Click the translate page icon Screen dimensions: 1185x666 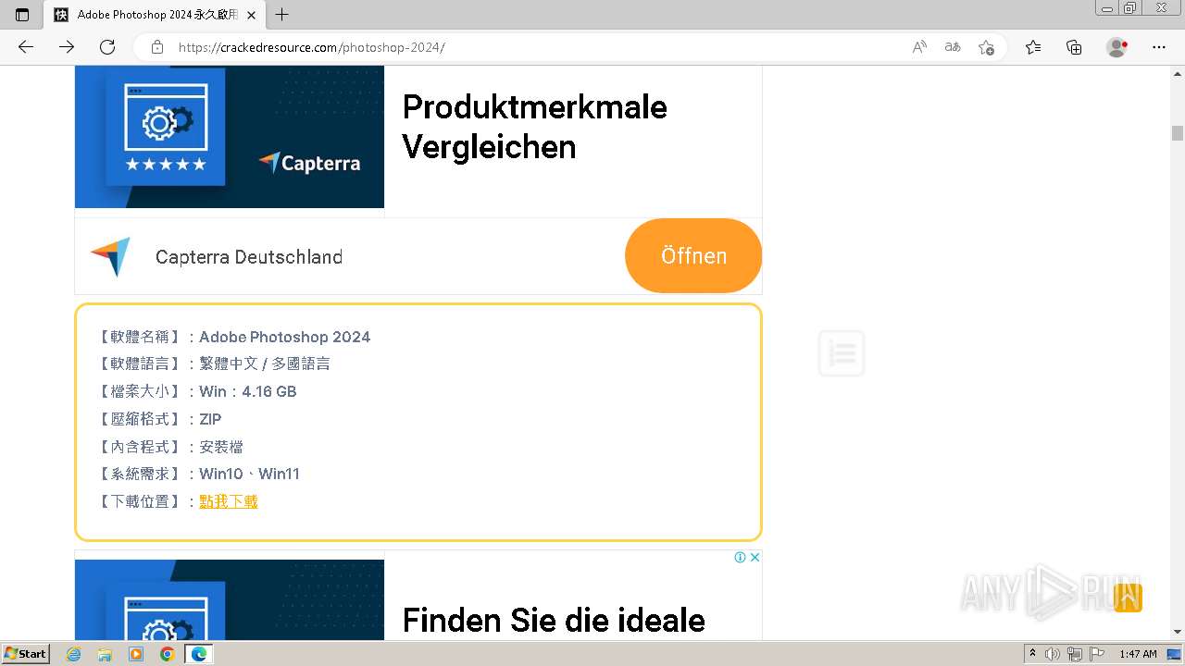953,47
